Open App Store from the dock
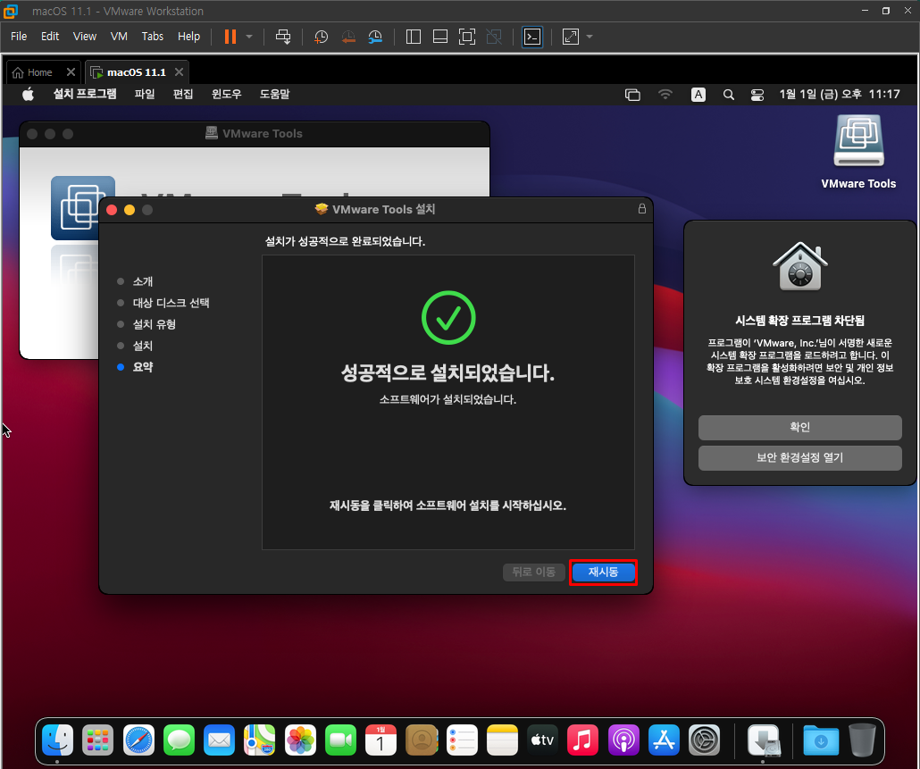The width and height of the screenshot is (920, 769). tap(665, 740)
